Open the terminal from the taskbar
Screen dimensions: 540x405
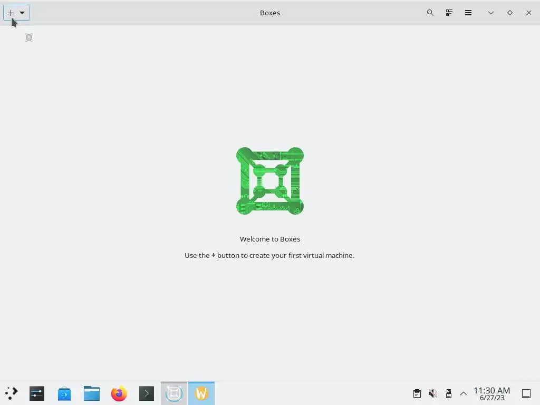(147, 393)
